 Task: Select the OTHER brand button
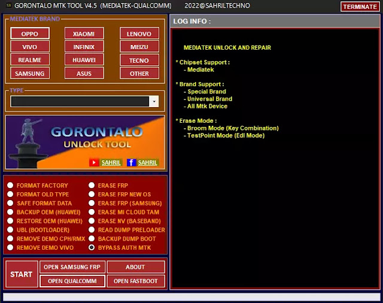click(139, 73)
